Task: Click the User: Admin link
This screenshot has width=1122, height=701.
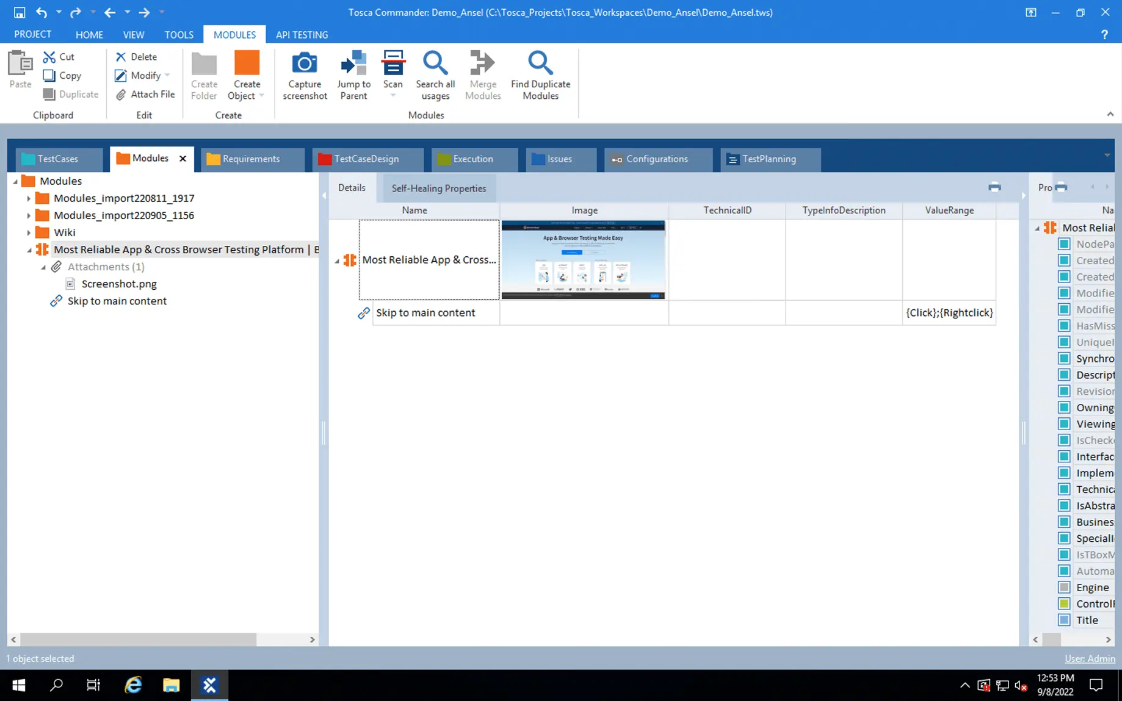Action: [1090, 659]
